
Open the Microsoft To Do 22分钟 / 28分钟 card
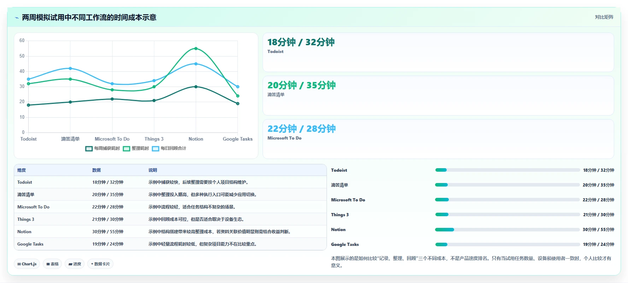pos(438,139)
